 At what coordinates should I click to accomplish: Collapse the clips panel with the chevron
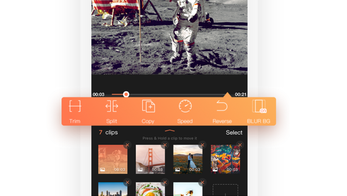point(170,131)
